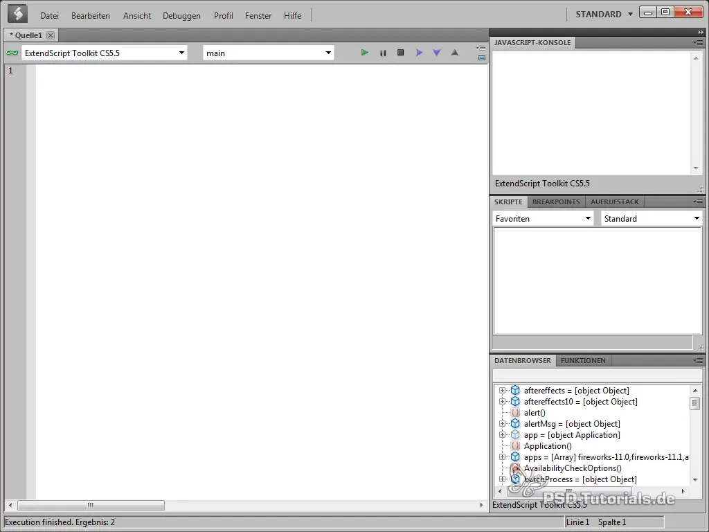Open the Fenster menu
This screenshot has height=532, width=709.
258,16
